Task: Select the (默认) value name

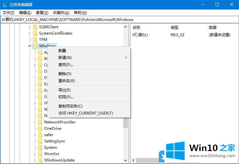Action: click(x=143, y=35)
